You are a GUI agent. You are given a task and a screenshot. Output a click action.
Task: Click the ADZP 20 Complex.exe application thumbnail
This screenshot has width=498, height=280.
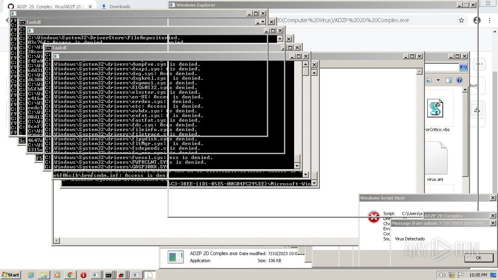point(175,257)
